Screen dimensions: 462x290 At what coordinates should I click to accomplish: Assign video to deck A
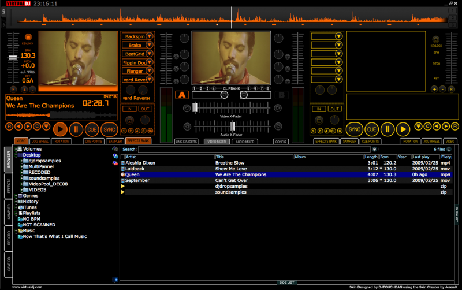click(182, 95)
